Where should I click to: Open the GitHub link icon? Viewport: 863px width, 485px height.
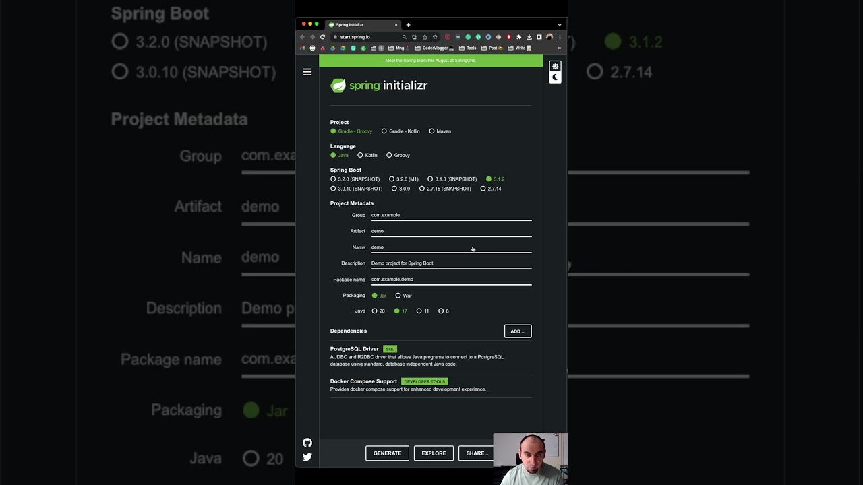click(x=307, y=443)
